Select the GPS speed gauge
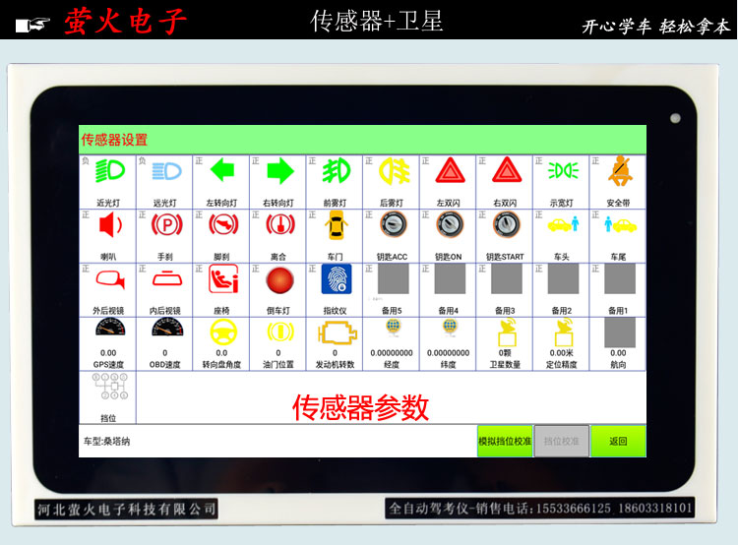Image resolution: width=738 pixels, height=545 pixels. 108,333
